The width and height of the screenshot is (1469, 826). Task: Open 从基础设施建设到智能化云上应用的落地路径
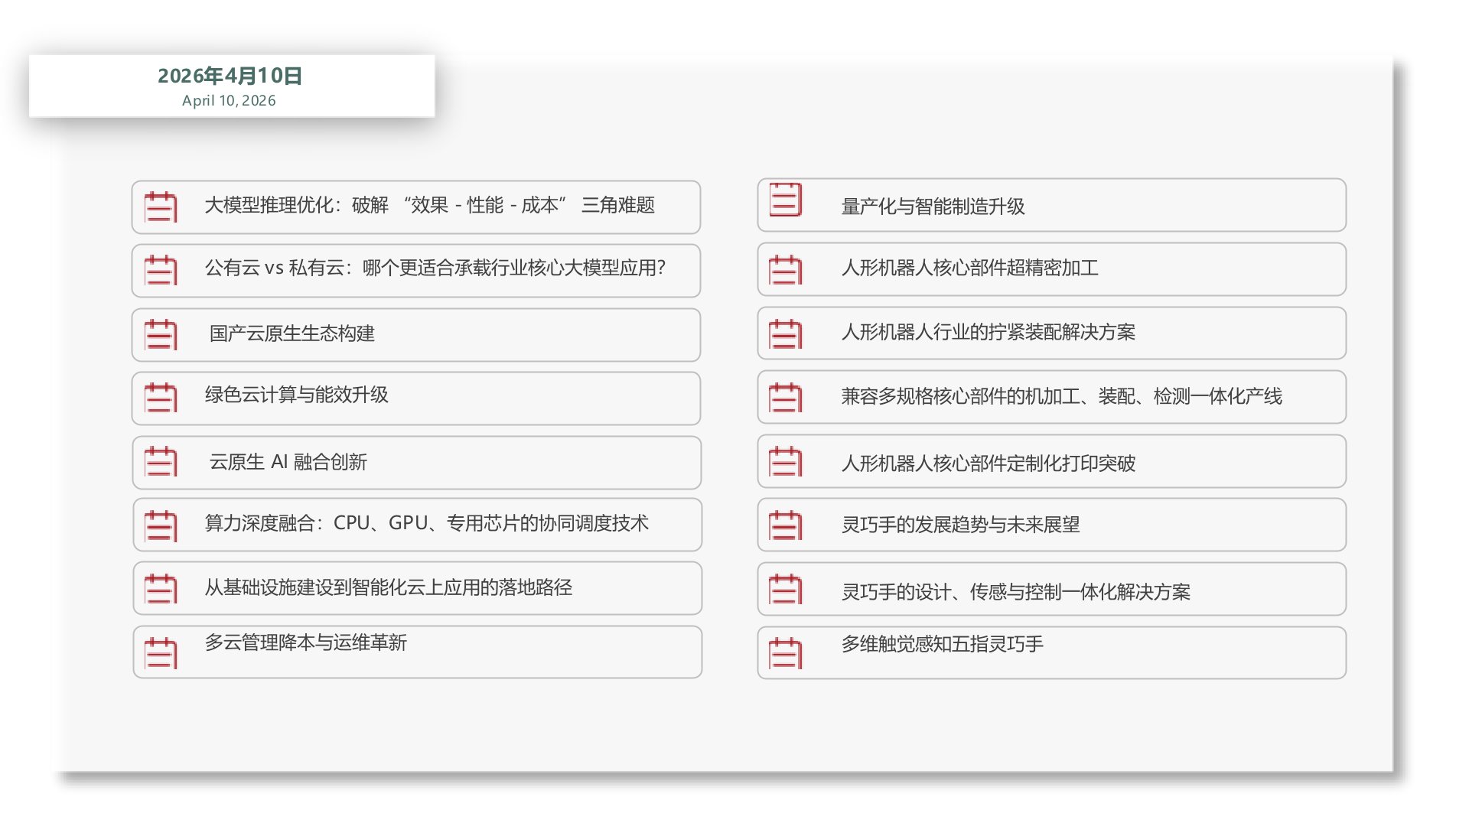tap(417, 589)
